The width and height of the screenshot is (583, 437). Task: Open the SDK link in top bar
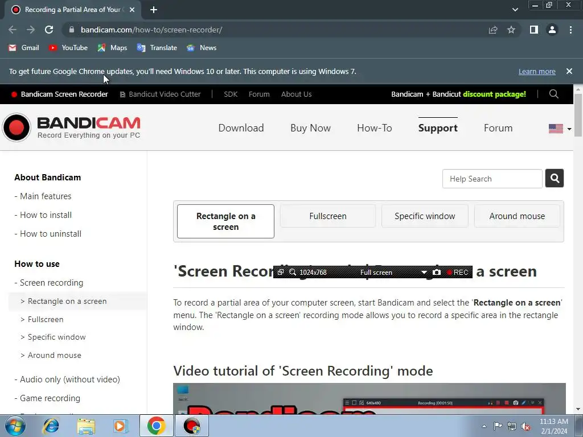click(231, 94)
